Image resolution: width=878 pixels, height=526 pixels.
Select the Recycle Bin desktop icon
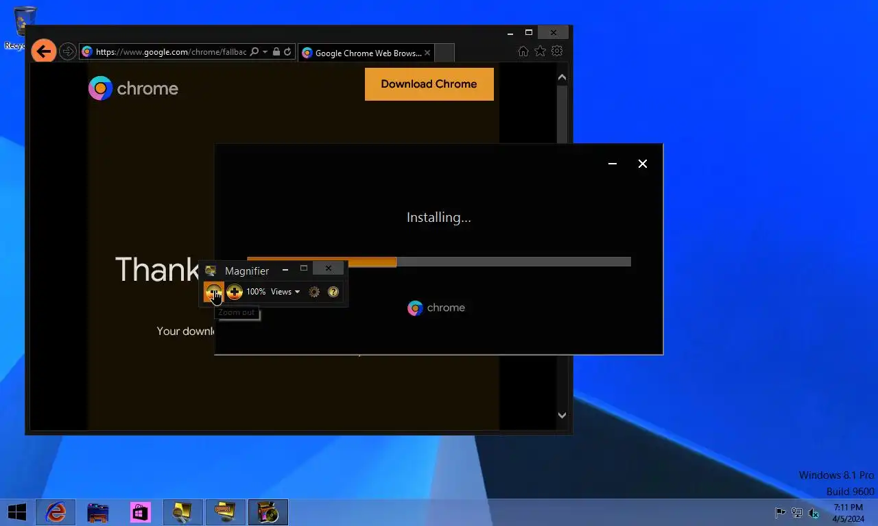25,27
